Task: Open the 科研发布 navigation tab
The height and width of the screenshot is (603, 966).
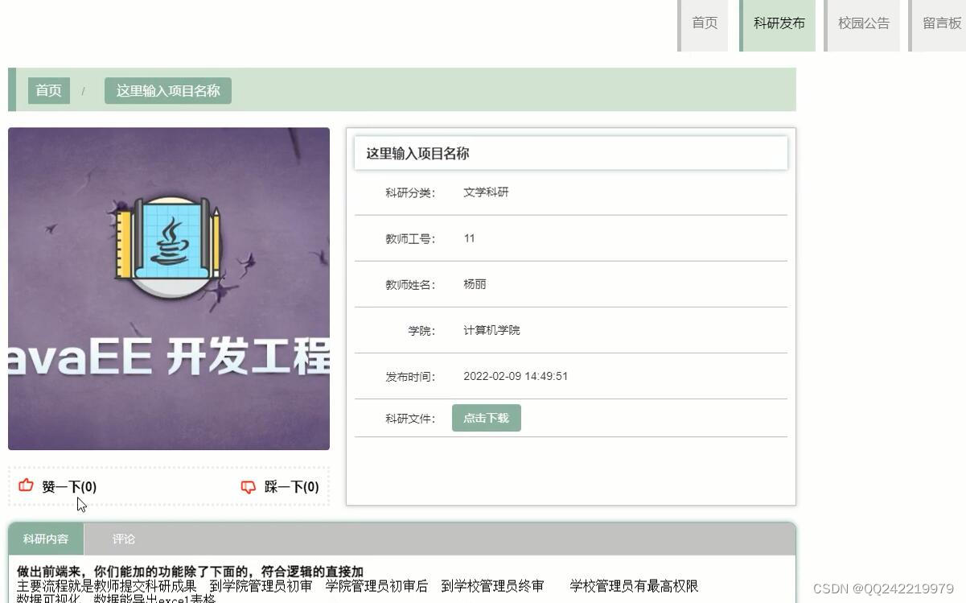Action: coord(779,24)
